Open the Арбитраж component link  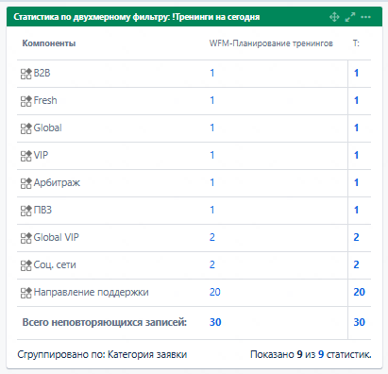[x=57, y=182]
